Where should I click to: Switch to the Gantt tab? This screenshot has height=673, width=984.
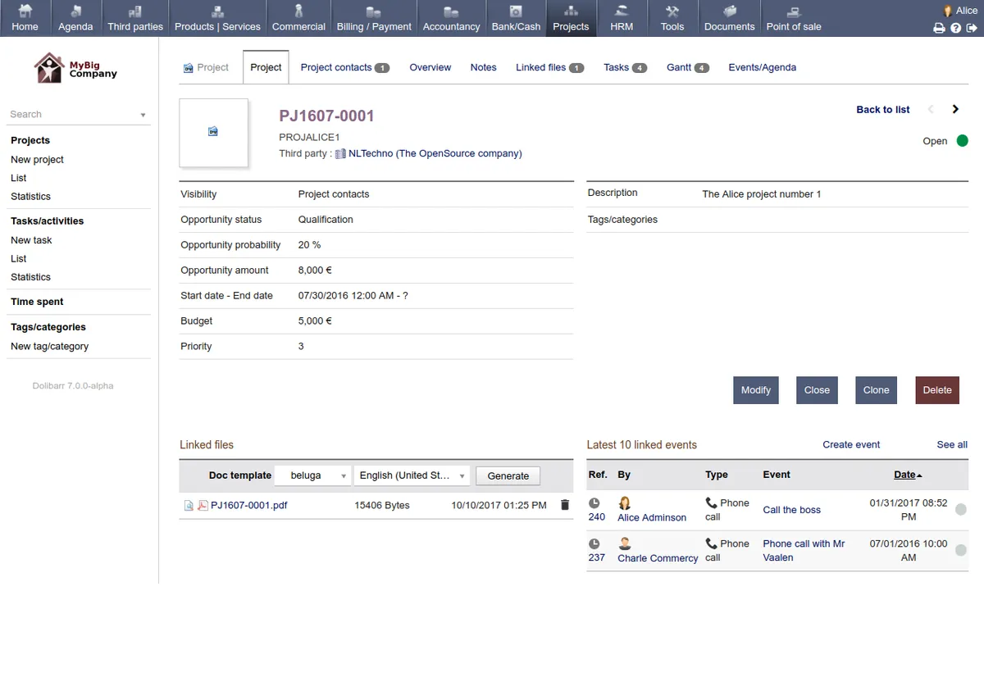(686, 67)
